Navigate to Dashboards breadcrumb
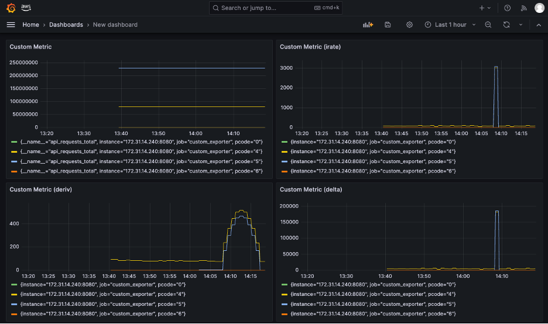 pos(66,25)
